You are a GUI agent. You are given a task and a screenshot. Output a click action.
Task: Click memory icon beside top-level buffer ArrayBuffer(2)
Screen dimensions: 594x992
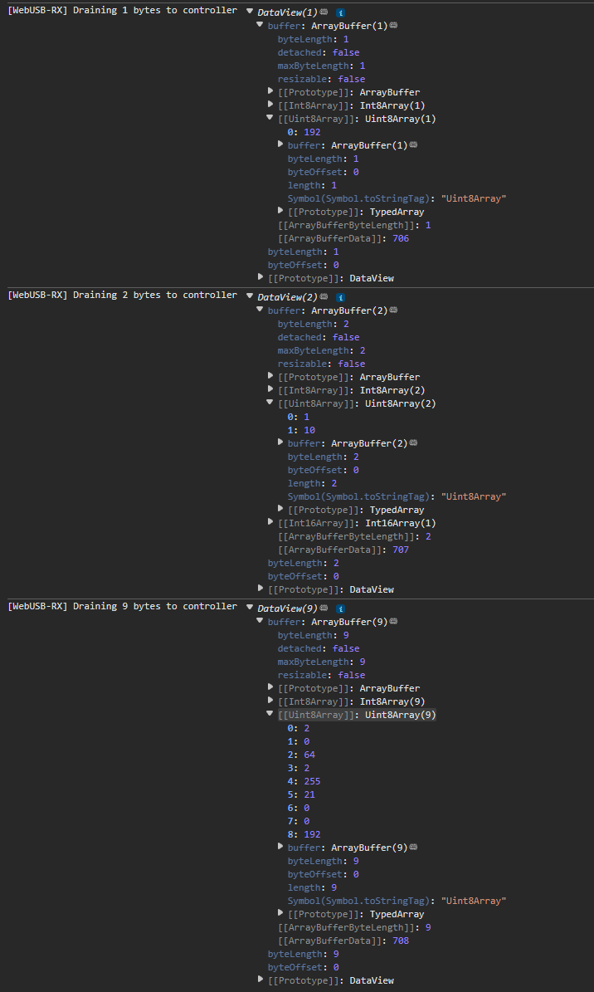click(x=393, y=310)
